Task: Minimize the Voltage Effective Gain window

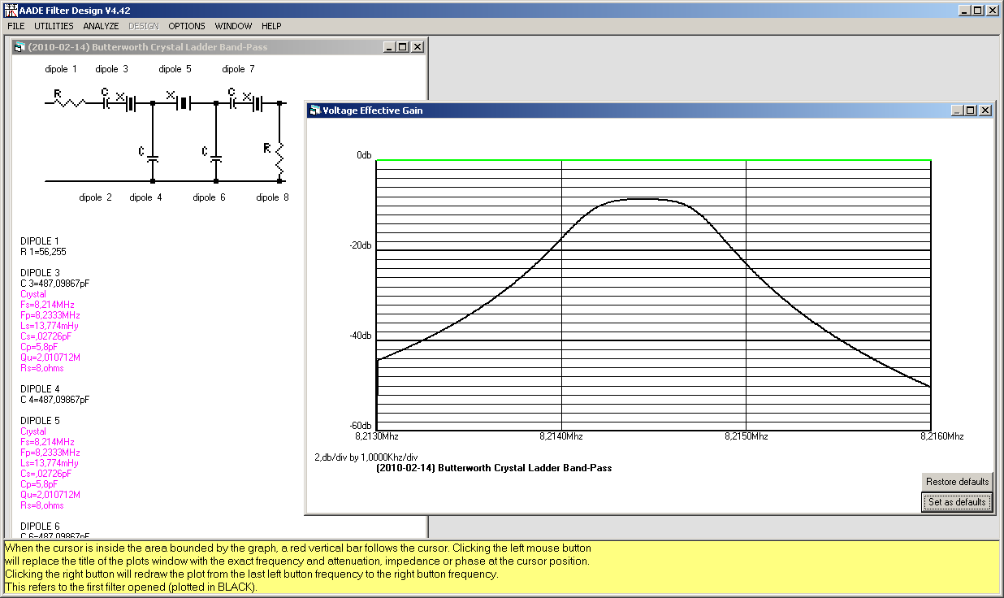Action: point(957,110)
